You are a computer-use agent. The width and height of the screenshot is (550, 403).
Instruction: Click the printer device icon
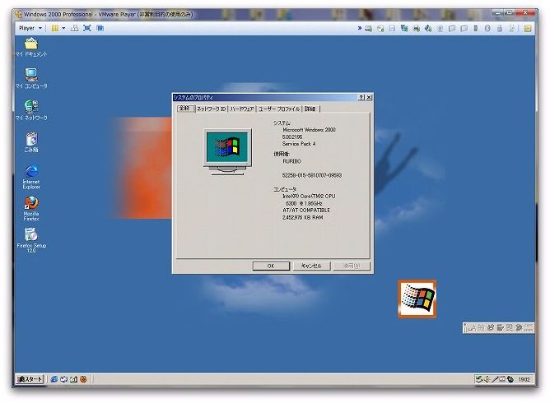coord(417,29)
